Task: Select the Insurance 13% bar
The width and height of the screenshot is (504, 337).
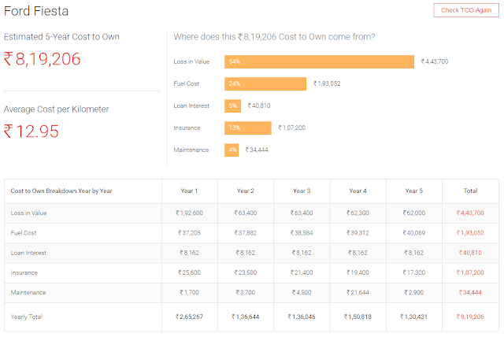Action: pos(248,128)
